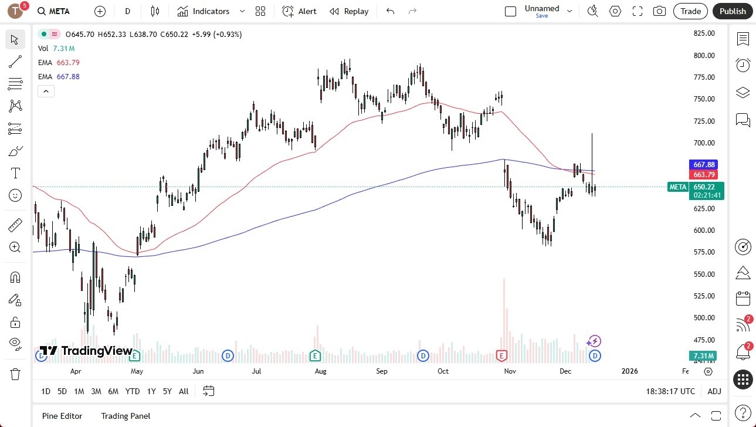This screenshot has height=427, width=756.
Task: Click the Publish button
Action: pyautogui.click(x=733, y=11)
